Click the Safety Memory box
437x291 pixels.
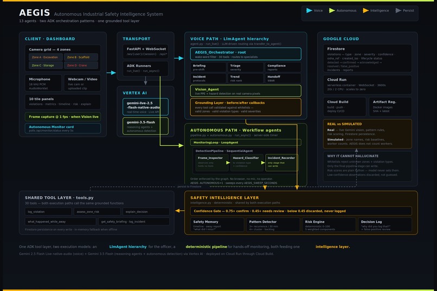tap(217, 225)
